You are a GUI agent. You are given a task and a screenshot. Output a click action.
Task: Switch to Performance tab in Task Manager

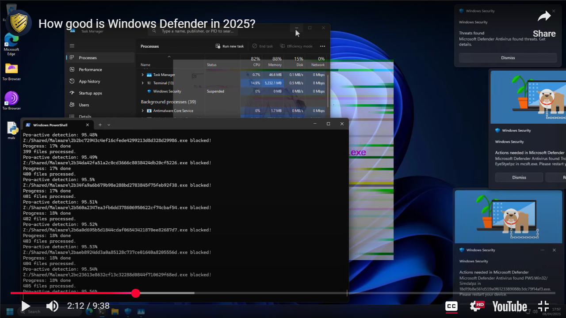[90, 70]
